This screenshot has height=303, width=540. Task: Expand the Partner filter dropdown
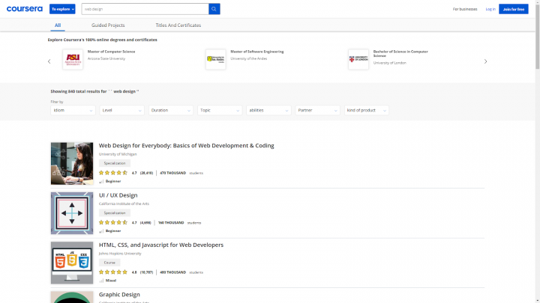tap(317, 110)
